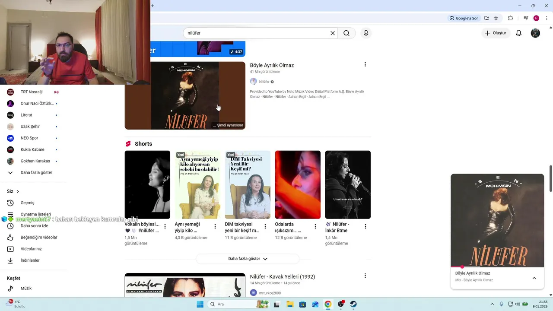
Task: Start voice search with the microphone icon
Action: coord(366,33)
